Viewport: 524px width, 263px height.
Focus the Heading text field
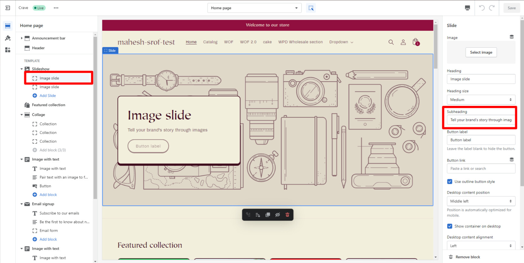(x=481, y=79)
